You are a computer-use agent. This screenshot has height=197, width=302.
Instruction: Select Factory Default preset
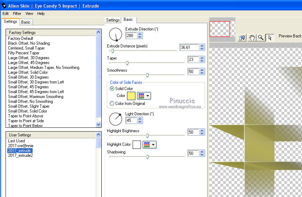coord(20,38)
